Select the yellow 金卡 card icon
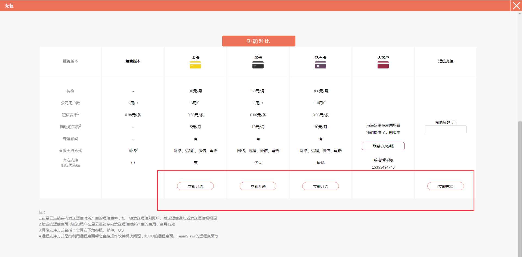522x257 pixels. pos(195,65)
